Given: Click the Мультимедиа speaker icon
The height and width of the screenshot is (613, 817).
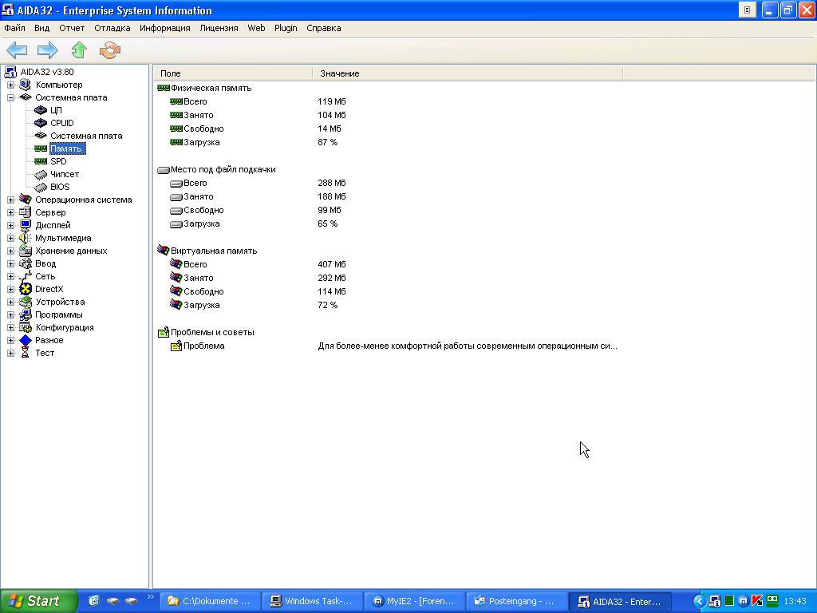Looking at the screenshot, I should (x=25, y=238).
